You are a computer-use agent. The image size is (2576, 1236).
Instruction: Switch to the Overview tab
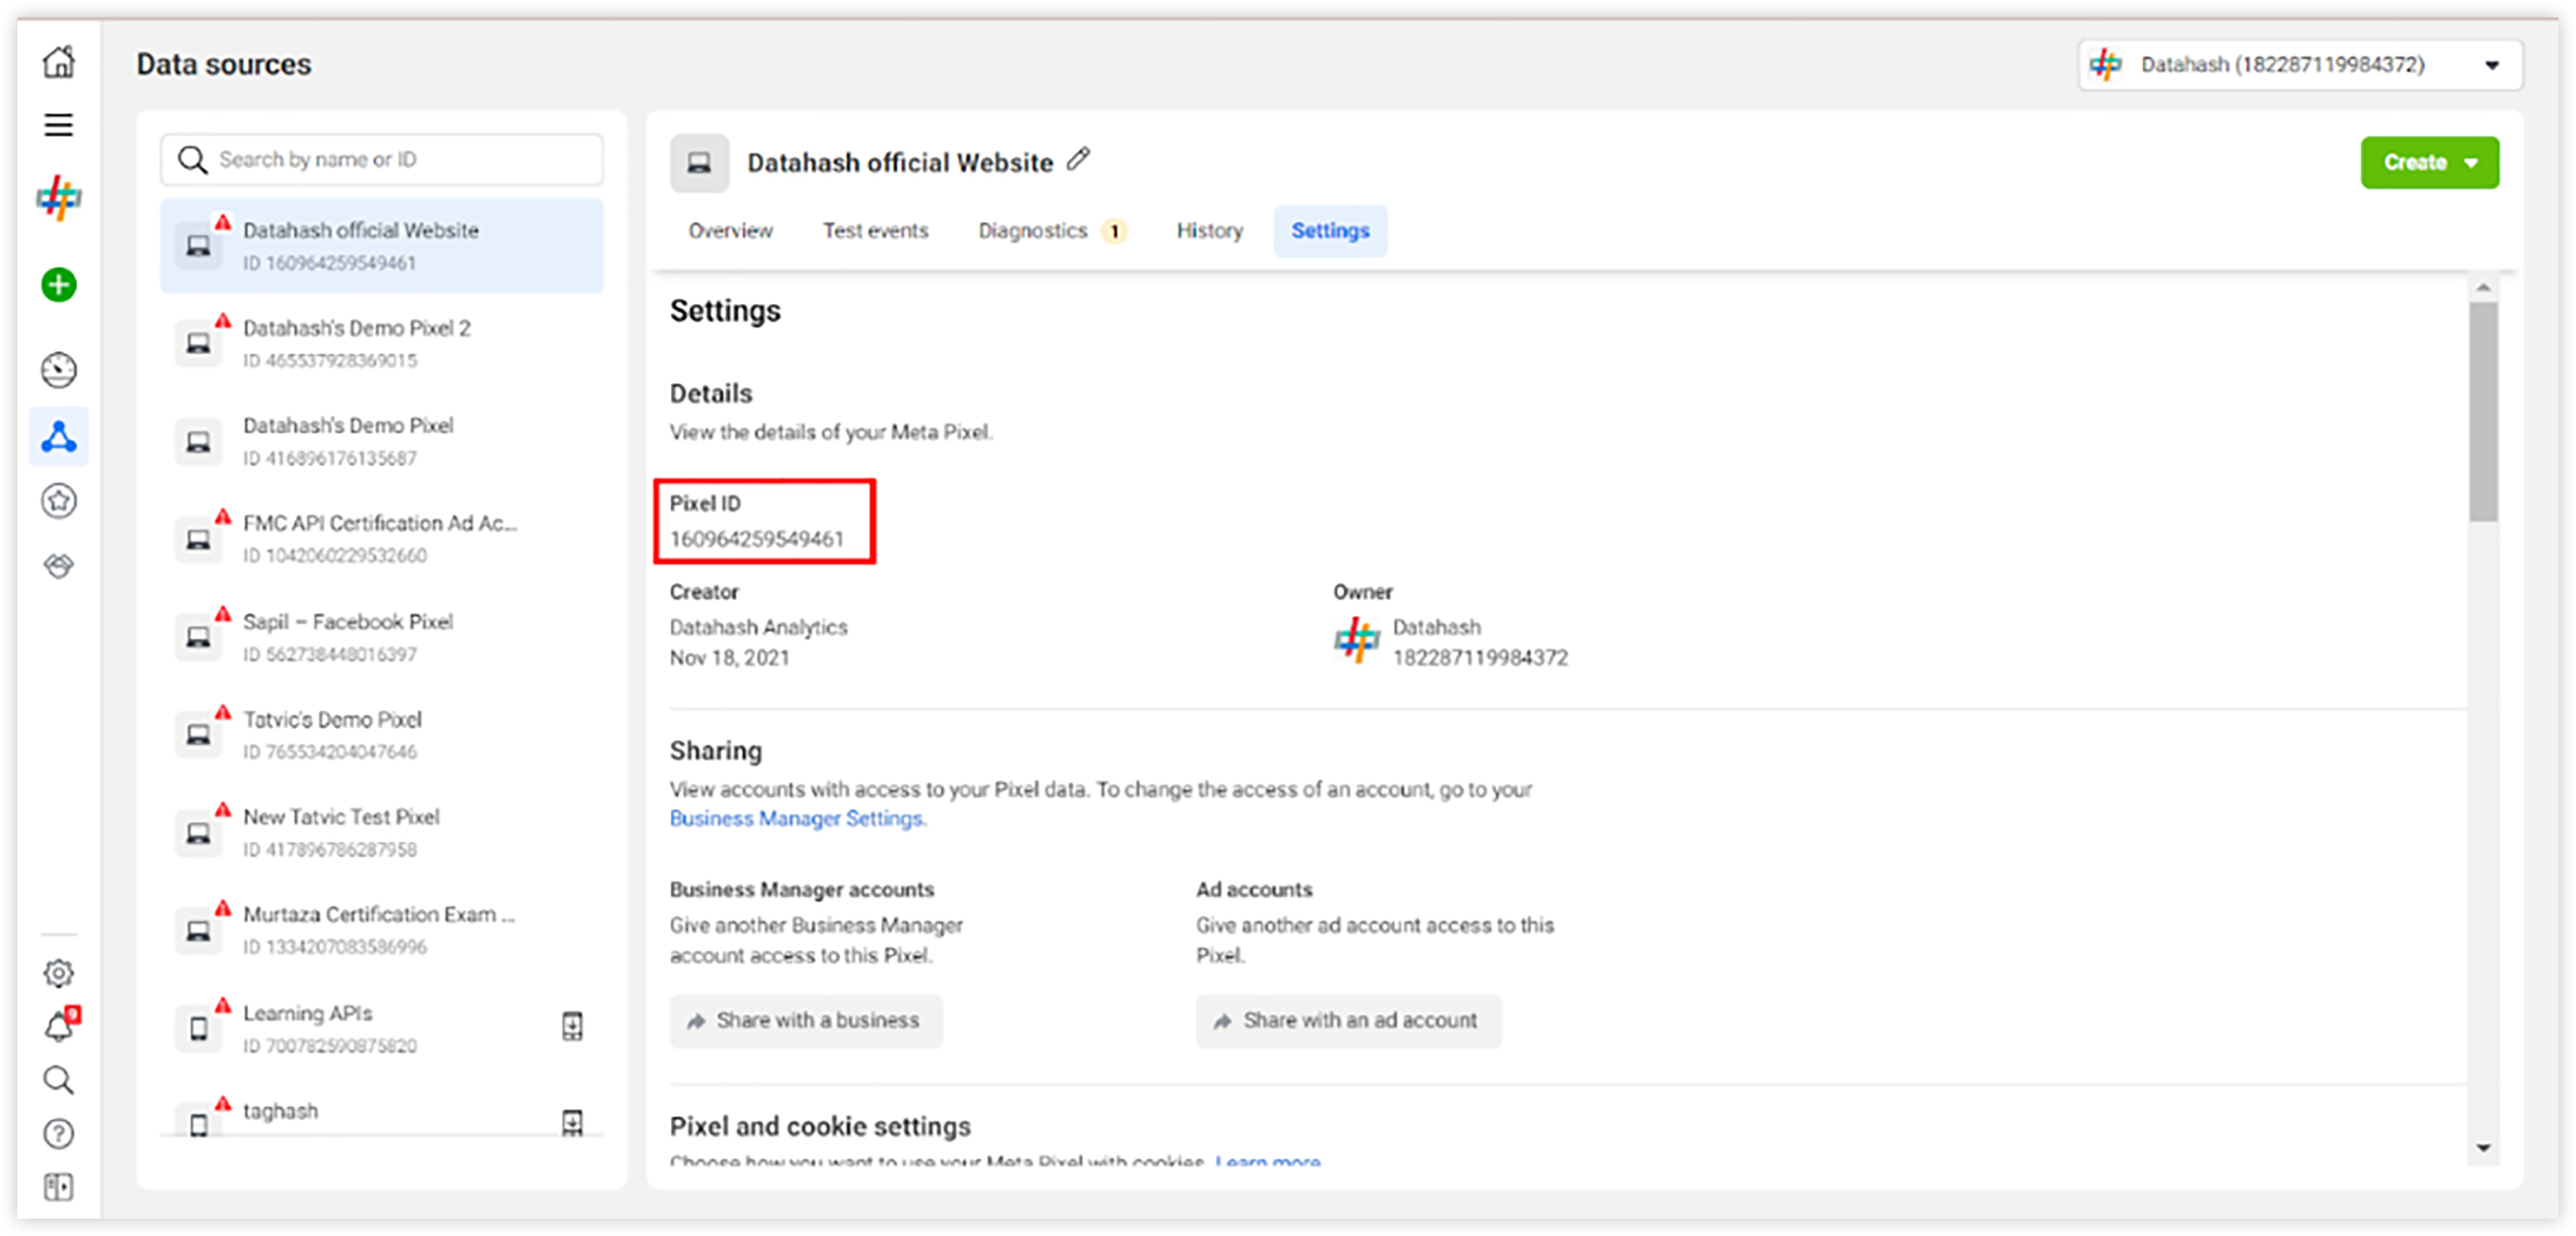tap(730, 231)
